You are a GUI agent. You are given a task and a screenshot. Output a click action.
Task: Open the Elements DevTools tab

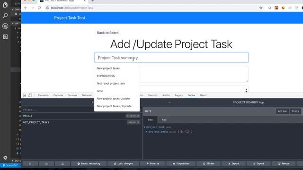(43, 95)
